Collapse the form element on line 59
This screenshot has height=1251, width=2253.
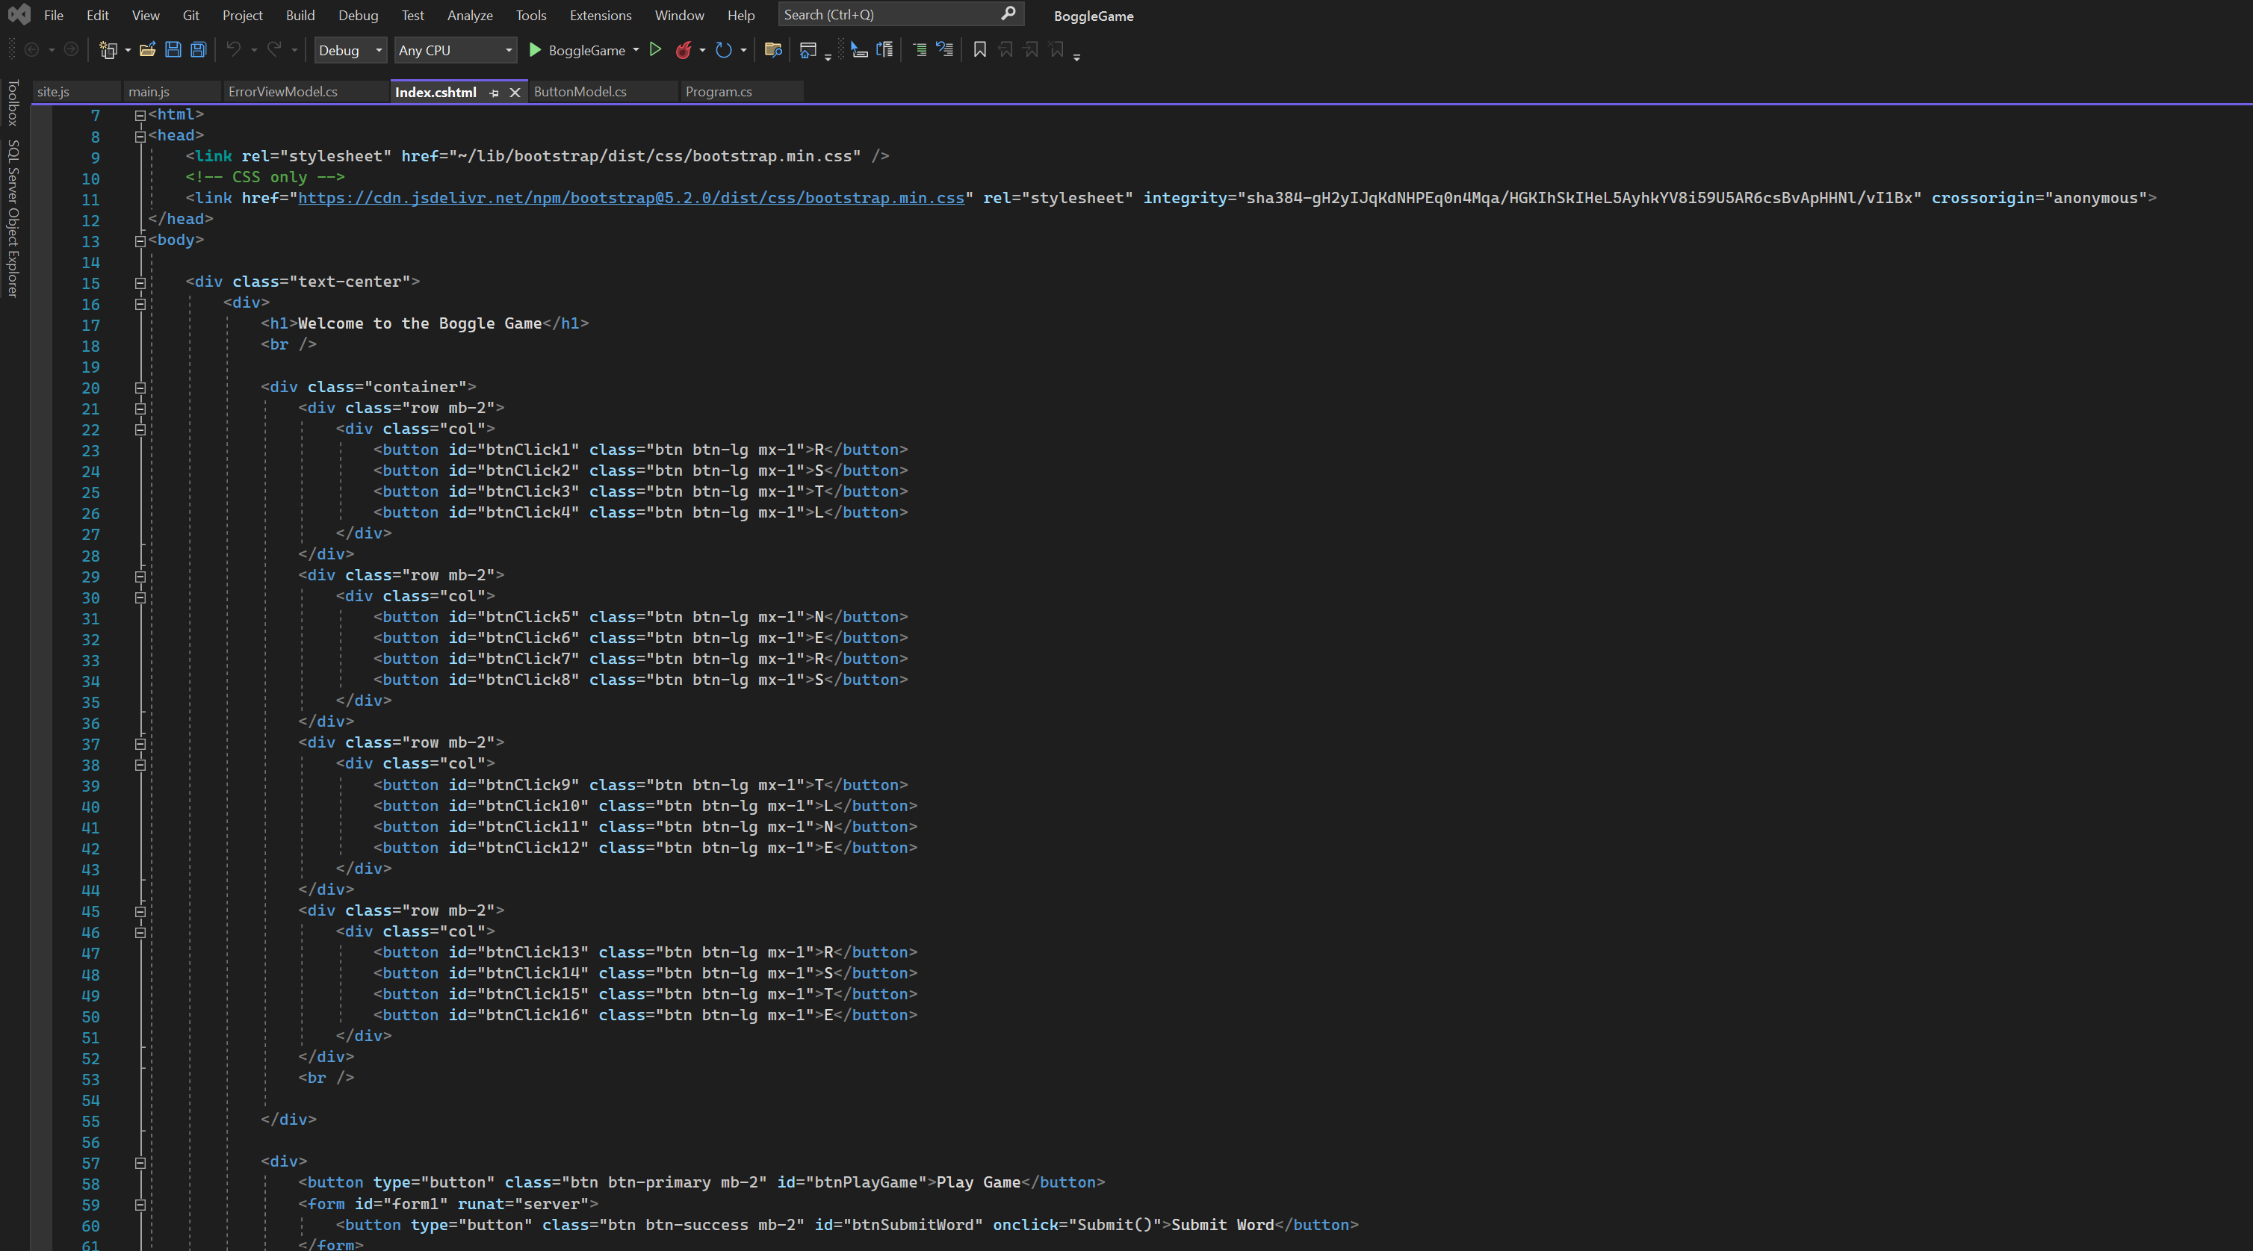[x=140, y=1205]
